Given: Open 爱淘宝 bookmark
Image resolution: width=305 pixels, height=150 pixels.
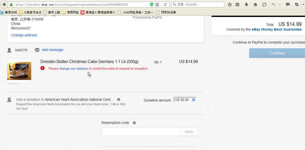Looking at the screenshot, I should [x=98, y=12].
